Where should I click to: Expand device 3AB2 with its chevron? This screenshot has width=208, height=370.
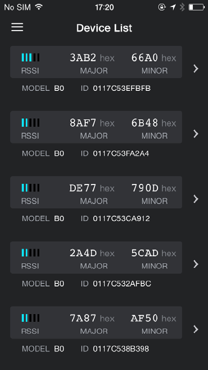click(196, 69)
